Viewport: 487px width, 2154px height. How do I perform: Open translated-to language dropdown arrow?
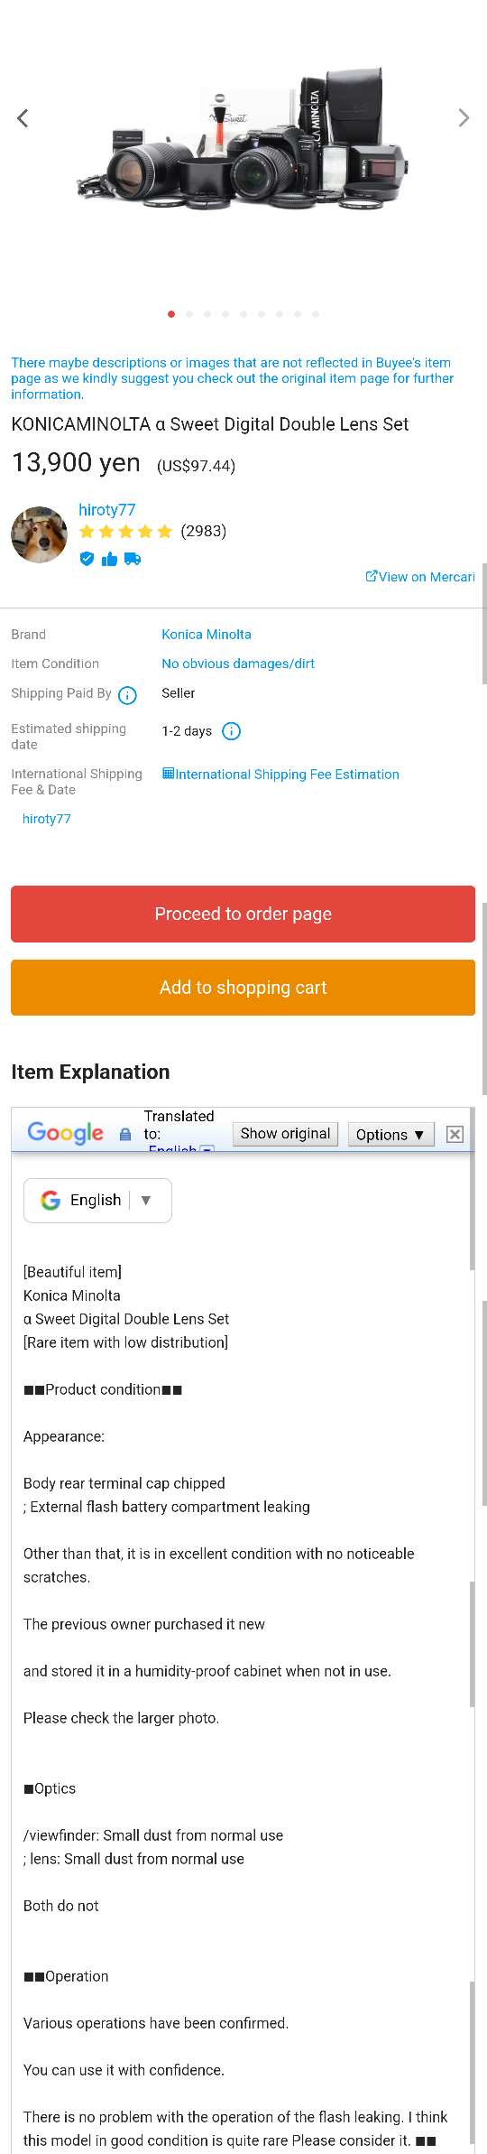click(x=207, y=1149)
